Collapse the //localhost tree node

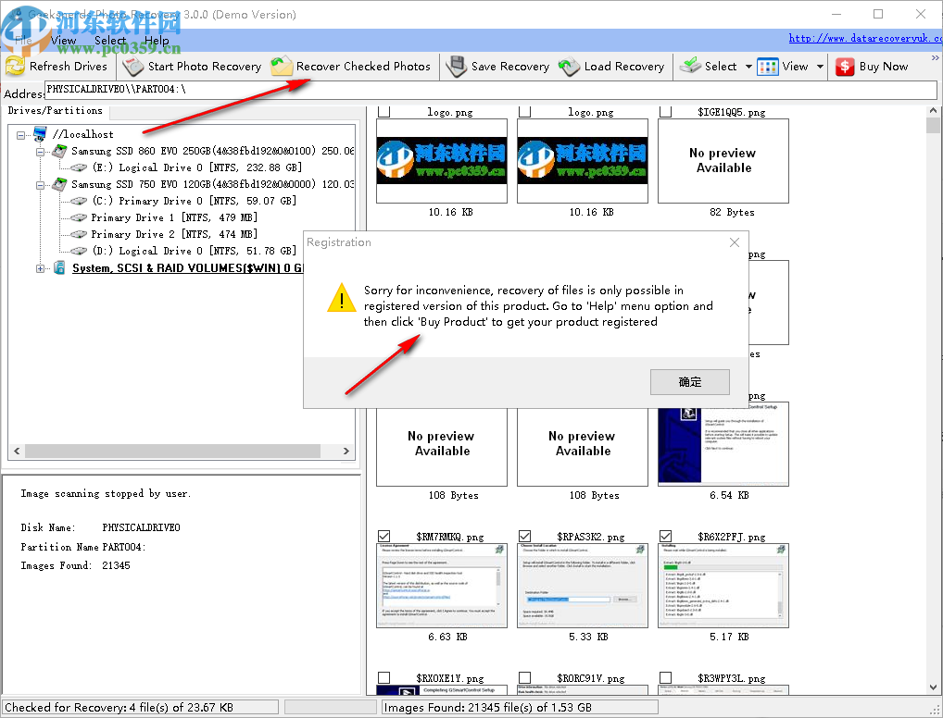pyautogui.click(x=21, y=135)
